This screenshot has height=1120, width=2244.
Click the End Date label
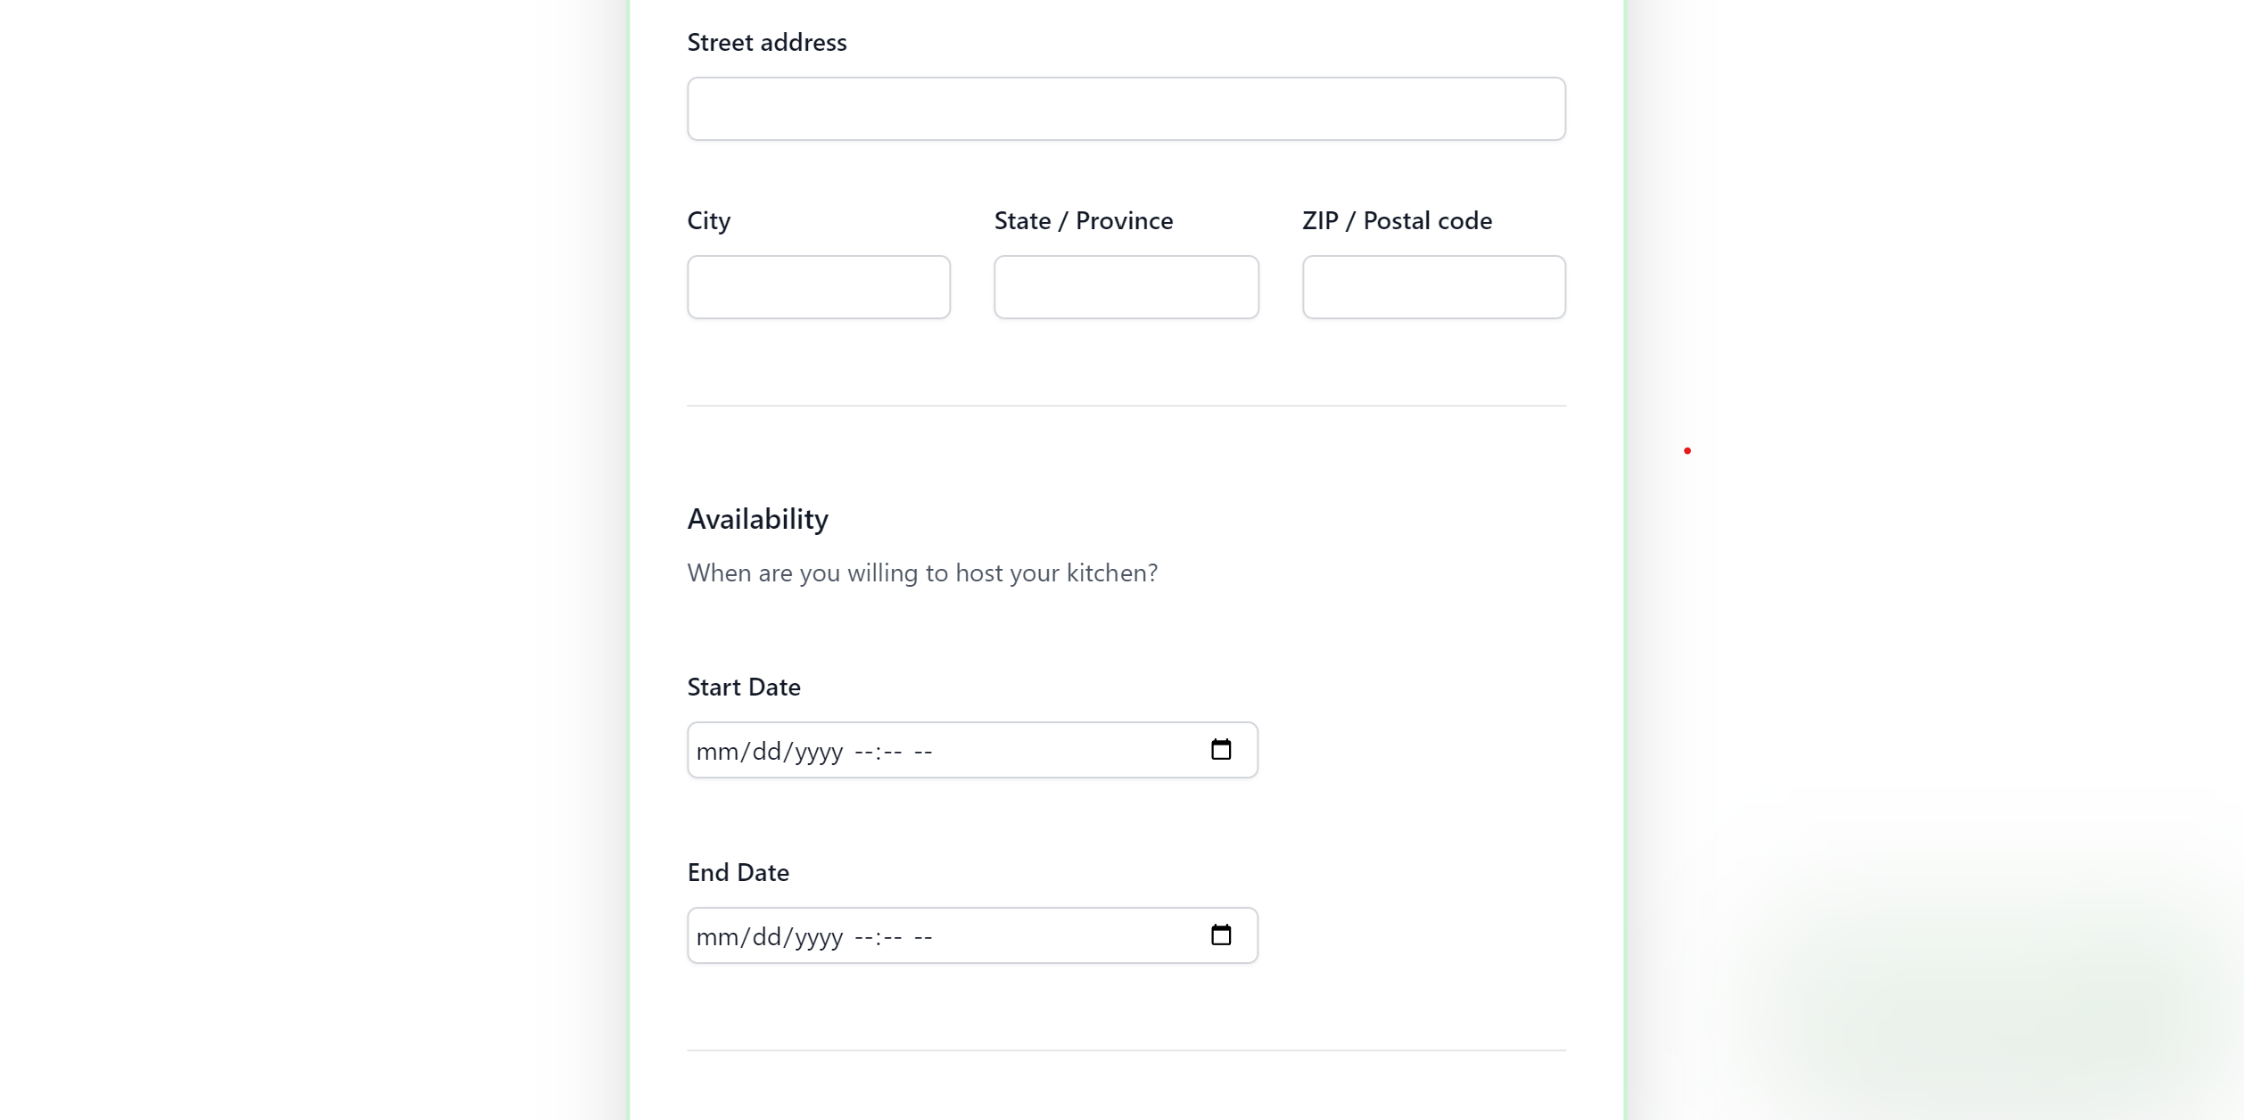tap(738, 873)
